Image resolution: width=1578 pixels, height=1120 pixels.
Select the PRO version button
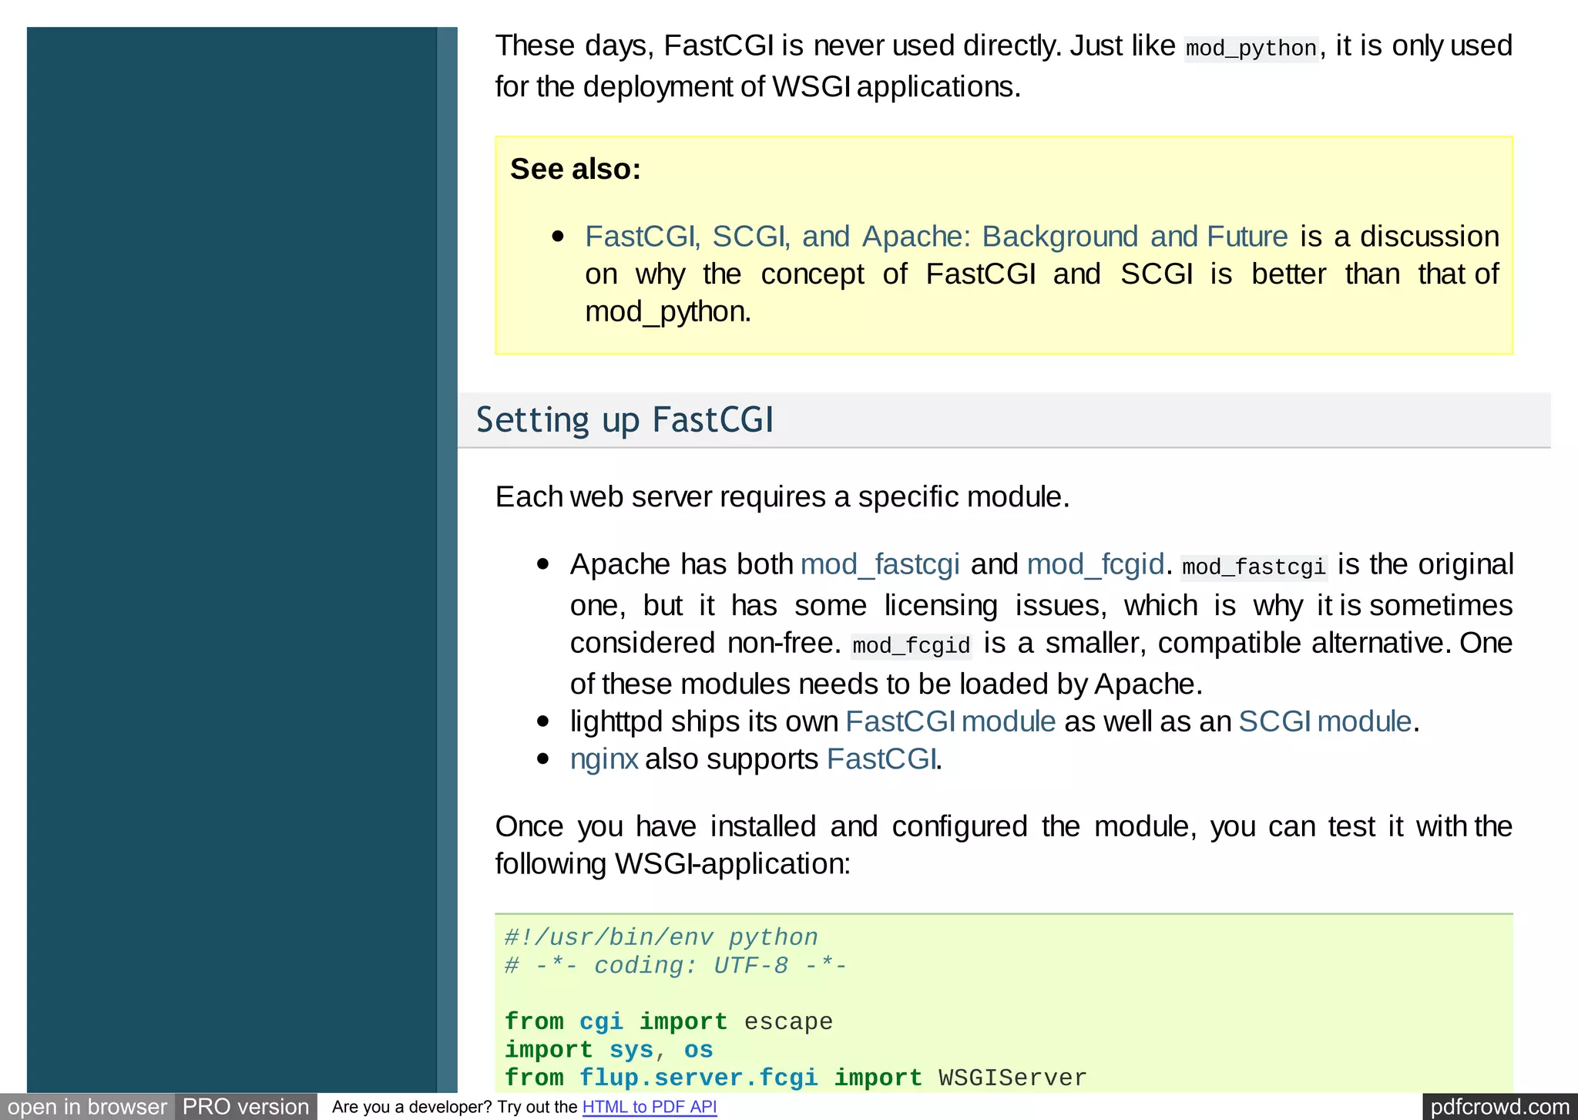pyautogui.click(x=245, y=1107)
